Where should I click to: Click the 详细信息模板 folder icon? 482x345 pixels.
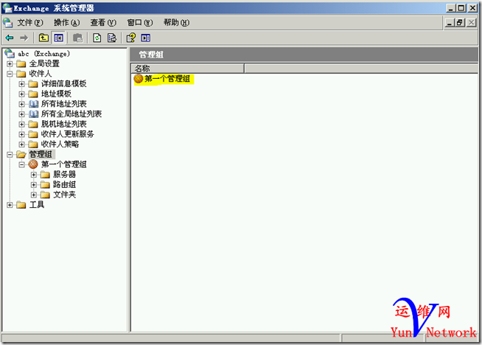pyautogui.click(x=33, y=83)
